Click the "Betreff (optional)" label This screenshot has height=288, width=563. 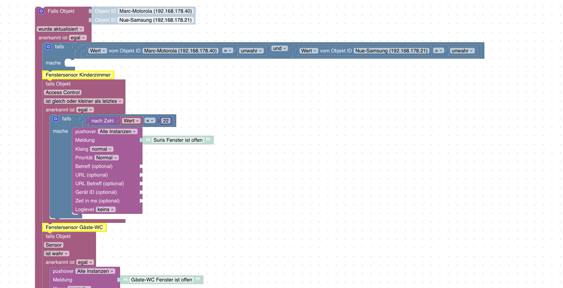tap(94, 166)
